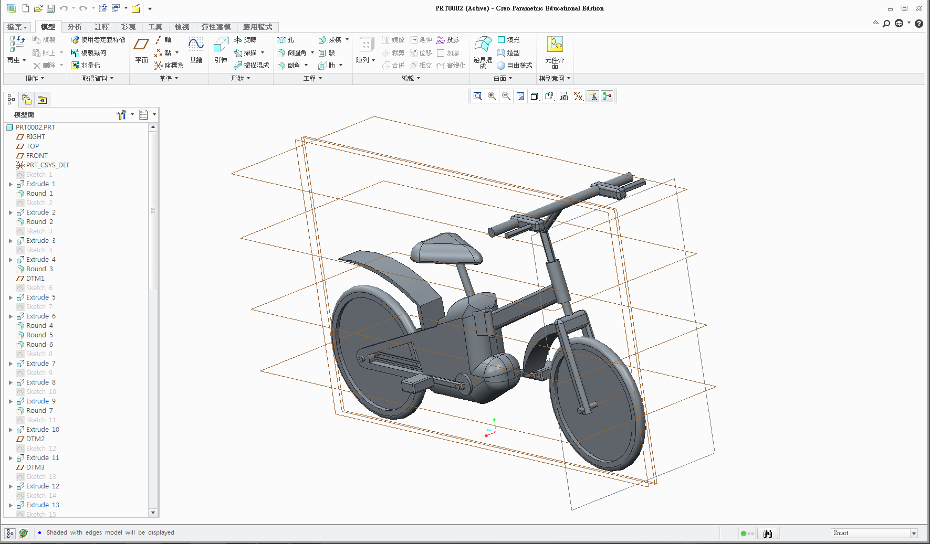Open the help question mark button
This screenshot has width=930, height=544.
[x=918, y=24]
